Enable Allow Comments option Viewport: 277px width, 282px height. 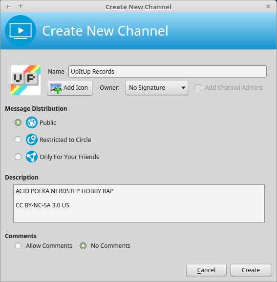[x=18, y=246]
